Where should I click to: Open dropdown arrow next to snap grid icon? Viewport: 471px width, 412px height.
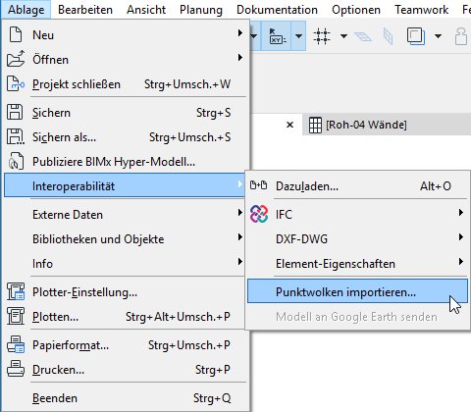(x=343, y=36)
